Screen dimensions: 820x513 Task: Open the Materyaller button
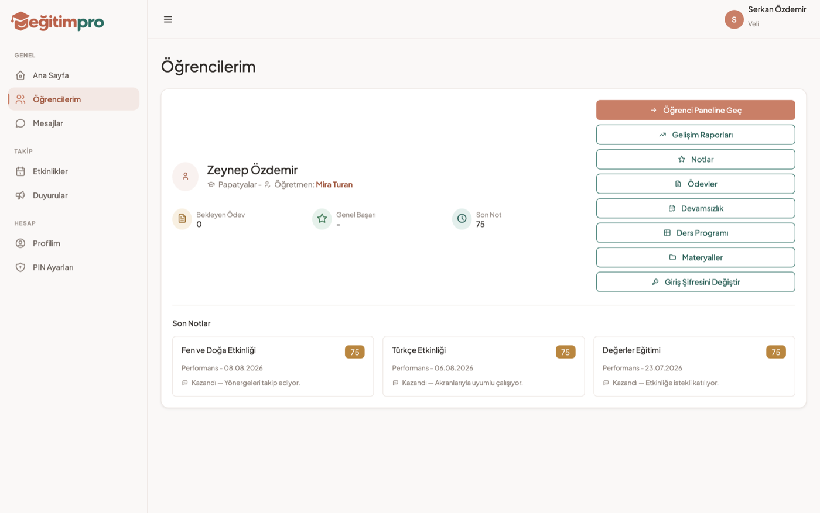(x=696, y=257)
